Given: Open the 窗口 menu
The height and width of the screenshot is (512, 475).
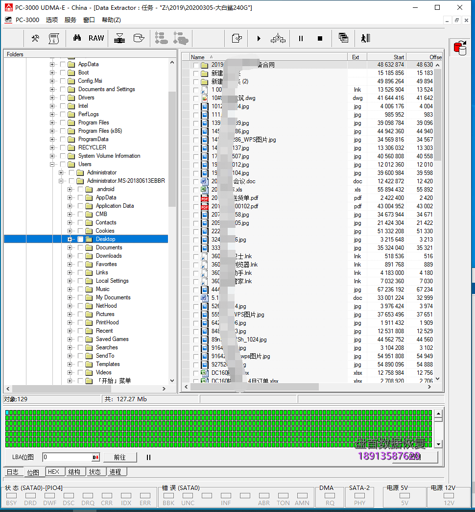Looking at the screenshot, I should coord(89,20).
